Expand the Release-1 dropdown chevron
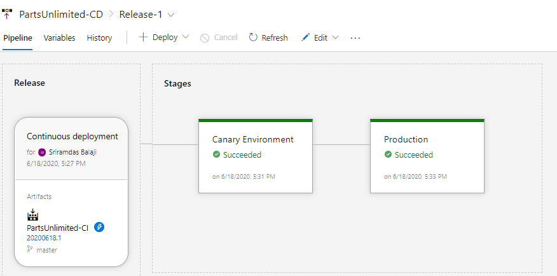Image resolution: width=557 pixels, height=276 pixels. pyautogui.click(x=171, y=15)
